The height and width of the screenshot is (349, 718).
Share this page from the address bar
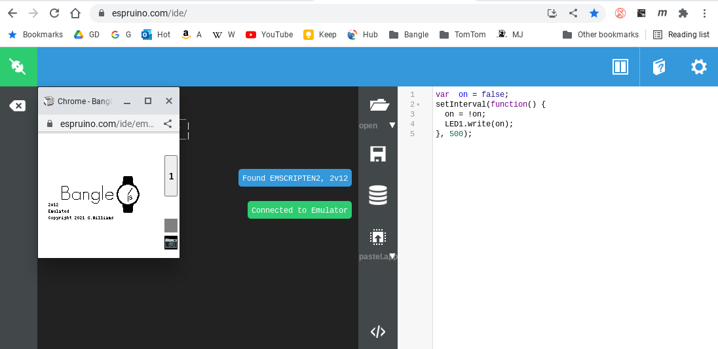tap(573, 13)
